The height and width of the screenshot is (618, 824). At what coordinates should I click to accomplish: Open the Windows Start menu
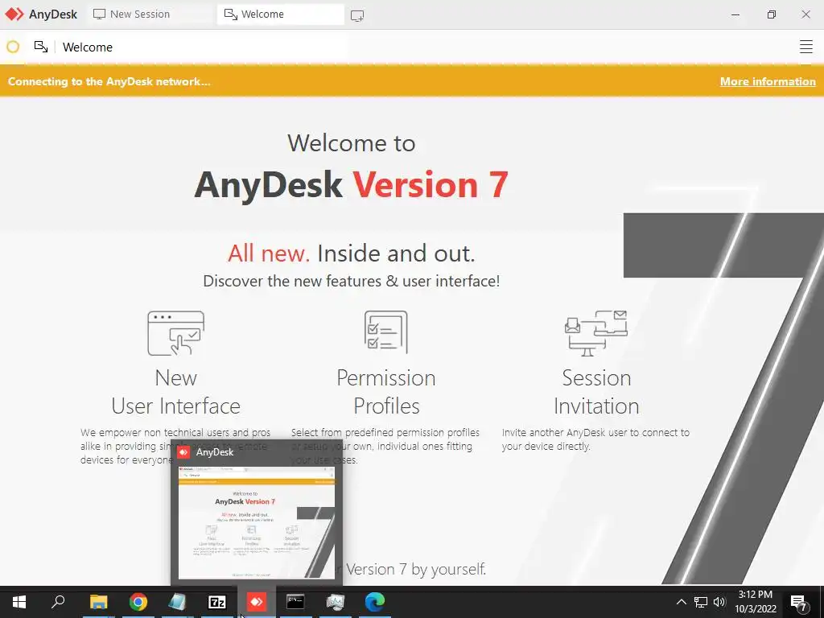click(x=19, y=602)
